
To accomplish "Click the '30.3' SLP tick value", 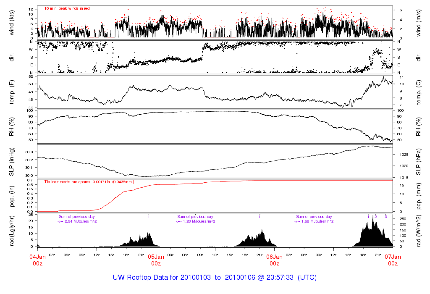I will [29, 152].
